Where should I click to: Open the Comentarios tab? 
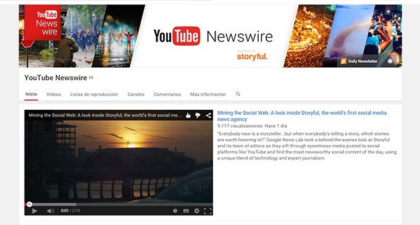coord(167,94)
